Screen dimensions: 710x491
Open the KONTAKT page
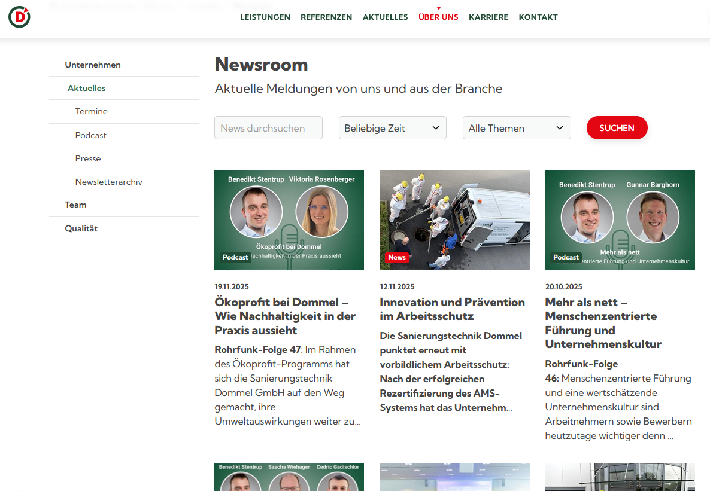538,17
